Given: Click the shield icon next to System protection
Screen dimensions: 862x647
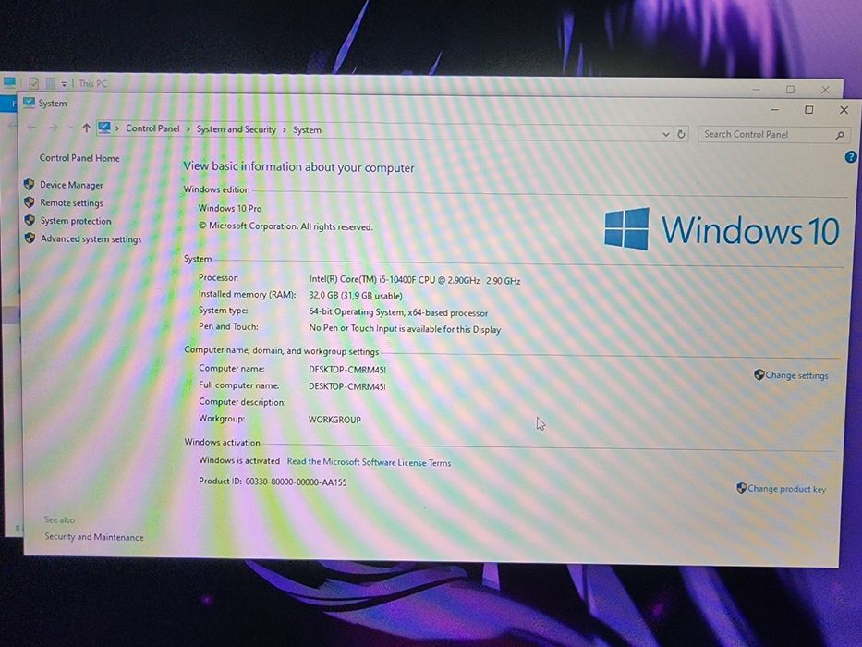Looking at the screenshot, I should (x=30, y=220).
